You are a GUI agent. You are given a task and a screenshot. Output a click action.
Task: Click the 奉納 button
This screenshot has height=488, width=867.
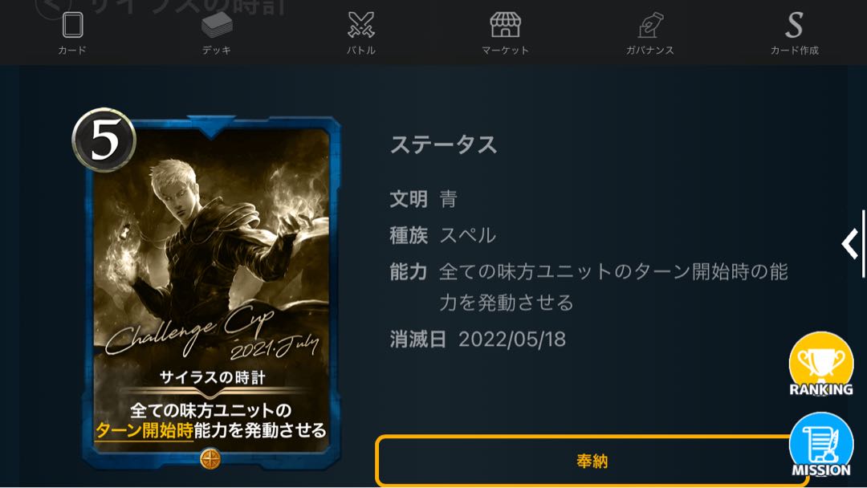(x=592, y=461)
